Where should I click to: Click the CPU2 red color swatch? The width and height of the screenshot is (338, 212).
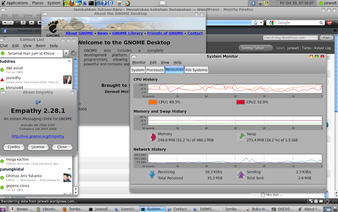point(240,102)
